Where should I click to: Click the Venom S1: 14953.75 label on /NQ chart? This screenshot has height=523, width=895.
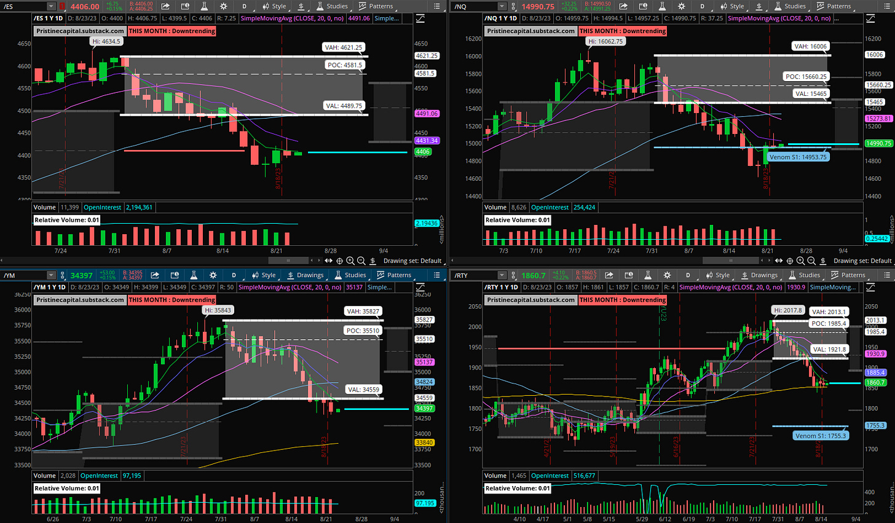coord(798,157)
